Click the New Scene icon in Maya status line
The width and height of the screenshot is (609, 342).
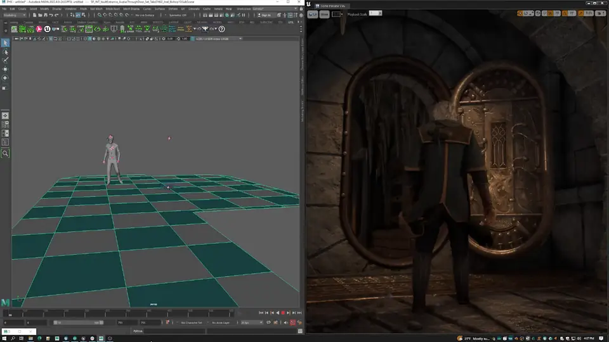pyautogui.click(x=34, y=15)
